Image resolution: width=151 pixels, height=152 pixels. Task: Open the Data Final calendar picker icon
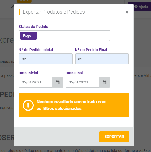105,82
